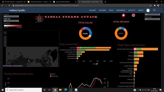The width and height of the screenshot is (164, 92).
Task: Open the ACTIVITY menu
Action: click(132, 10)
